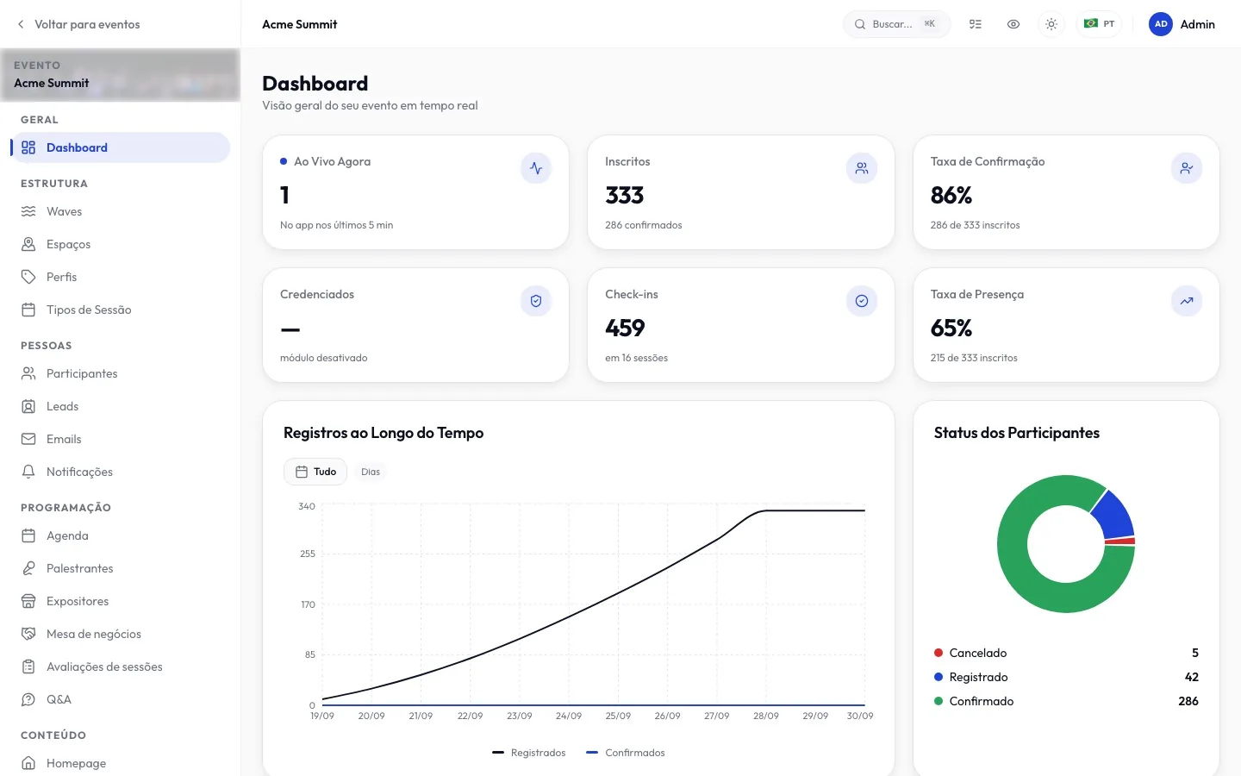Click the Leads contact icon

(x=28, y=406)
